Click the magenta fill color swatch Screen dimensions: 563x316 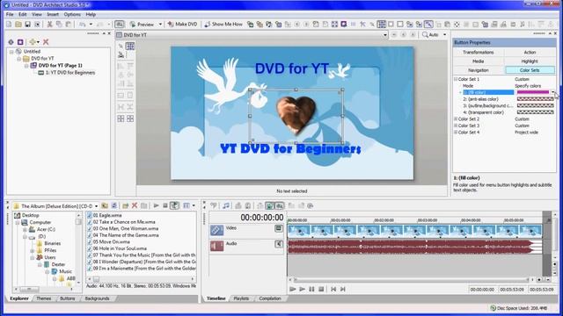tap(533, 92)
